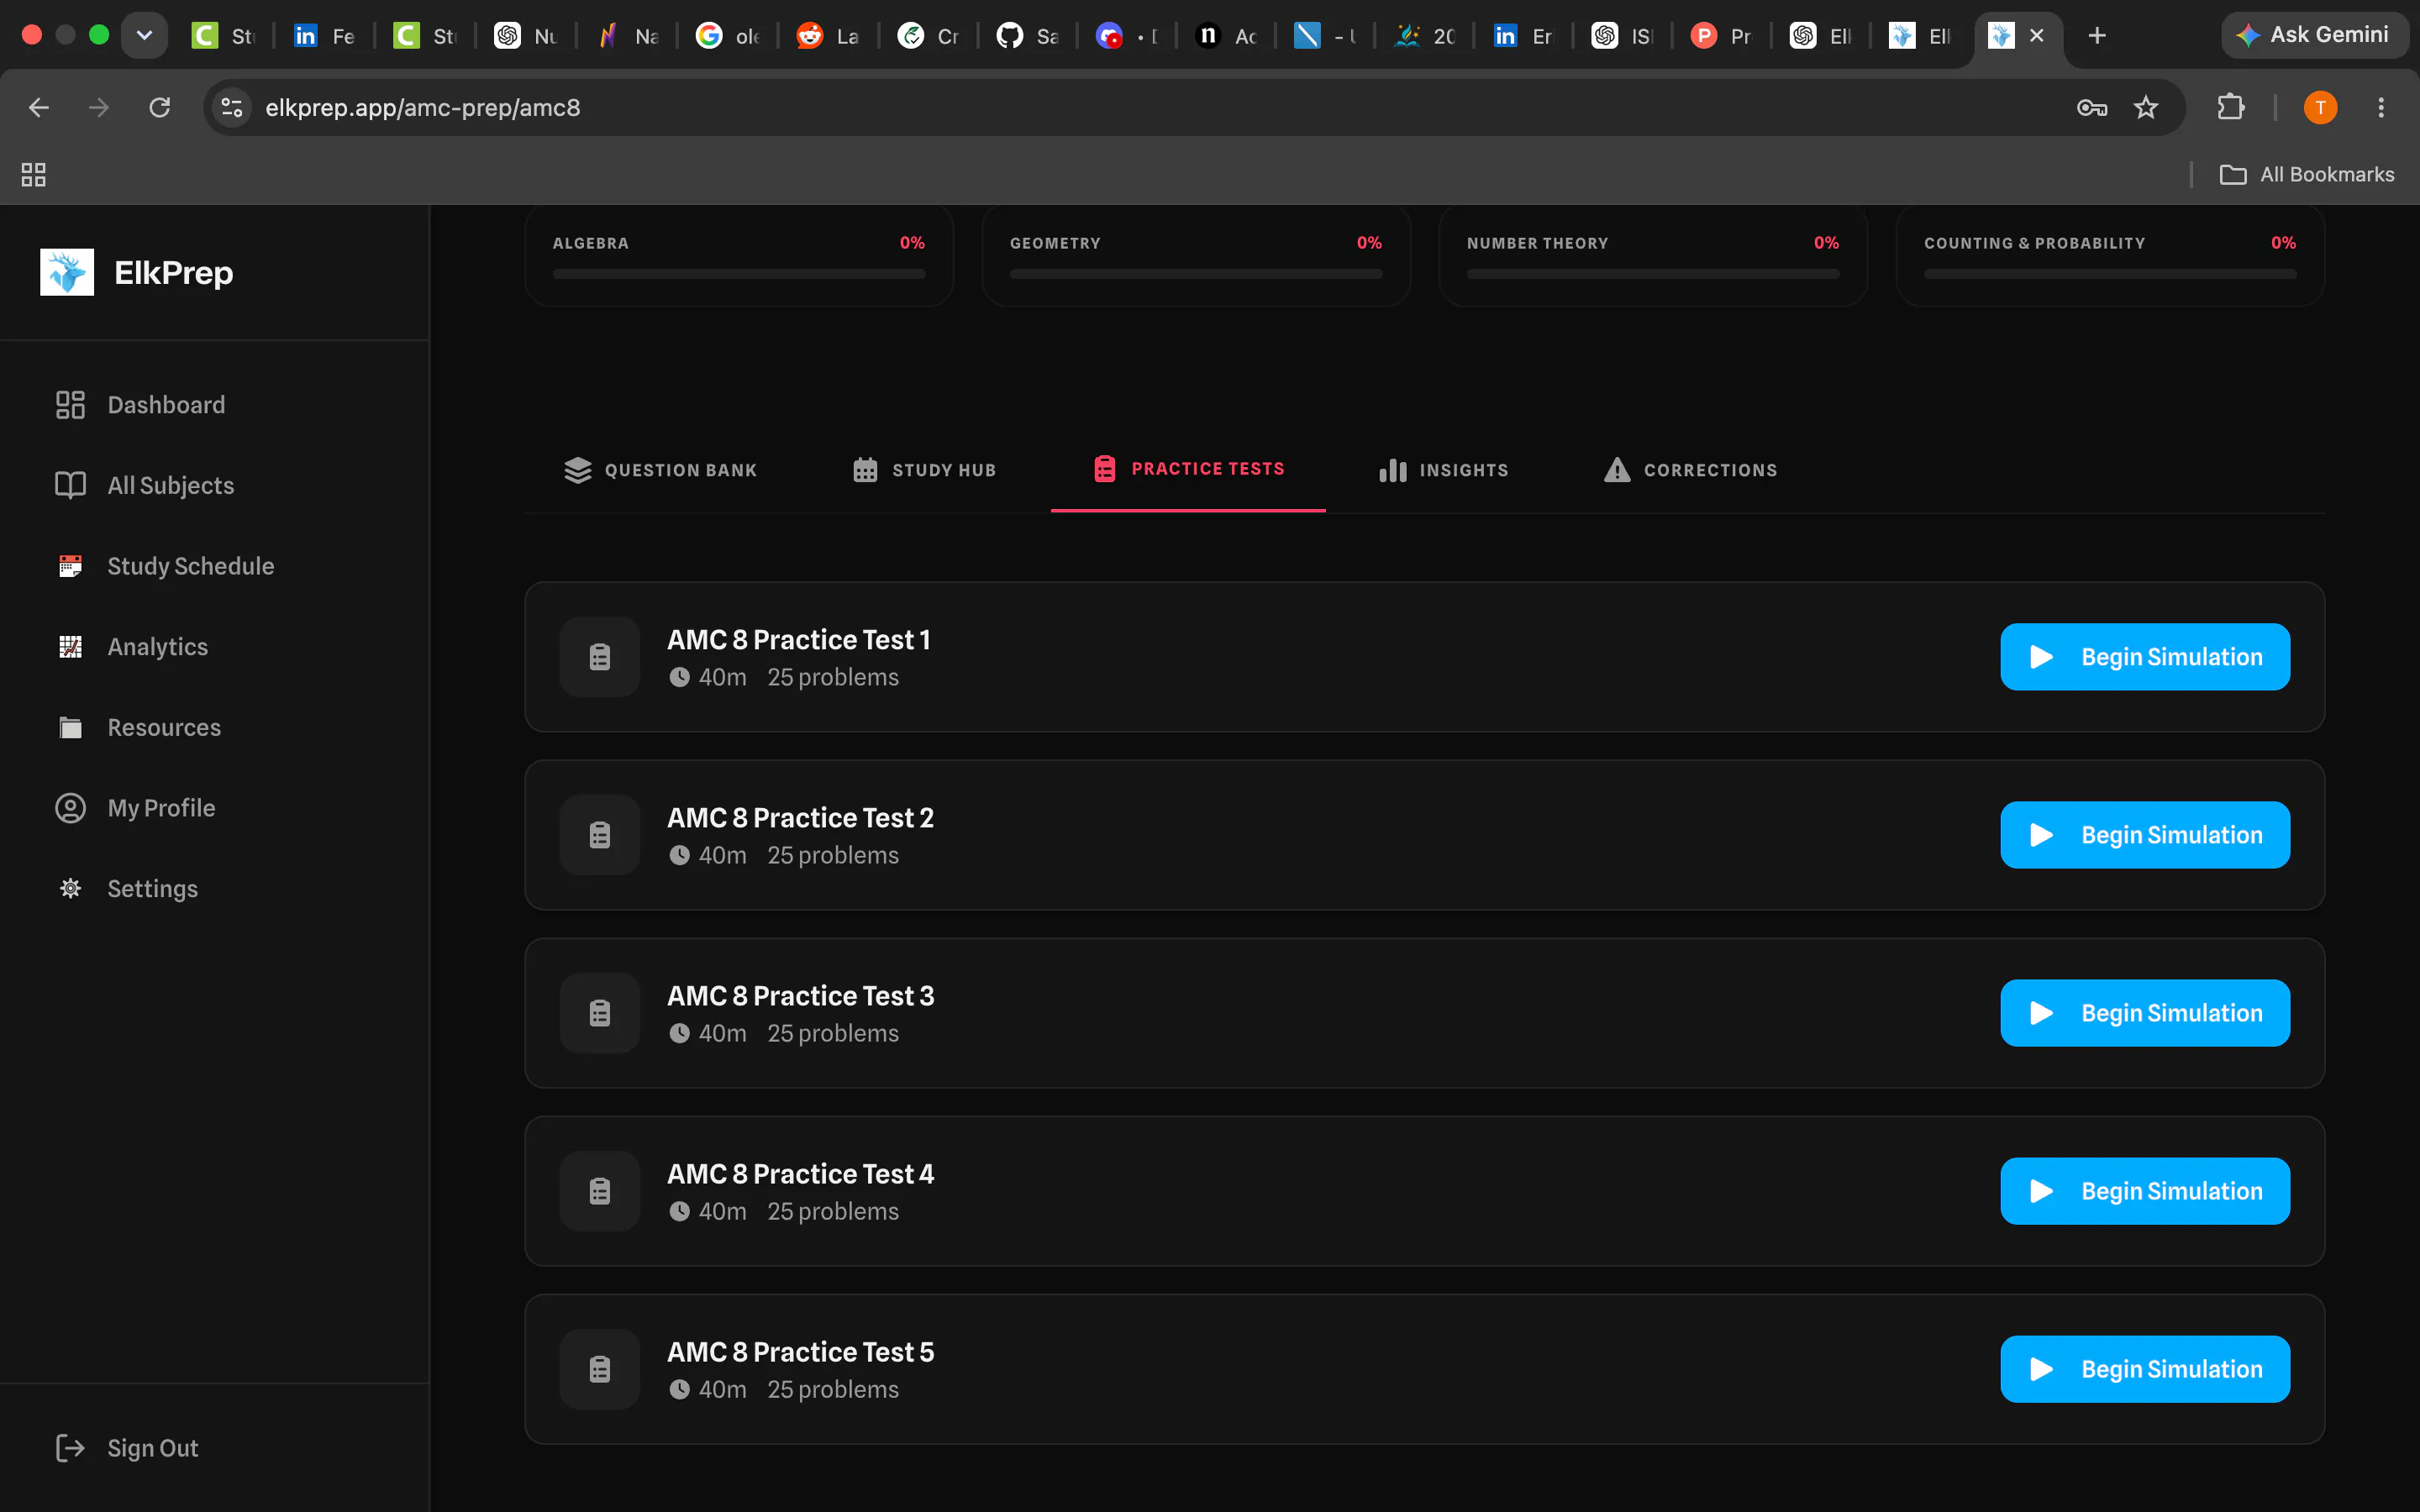Click the Geometry progress bar

pyautogui.click(x=1196, y=274)
